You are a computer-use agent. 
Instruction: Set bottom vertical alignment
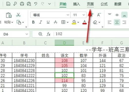pyautogui.click(x=124, y=15)
